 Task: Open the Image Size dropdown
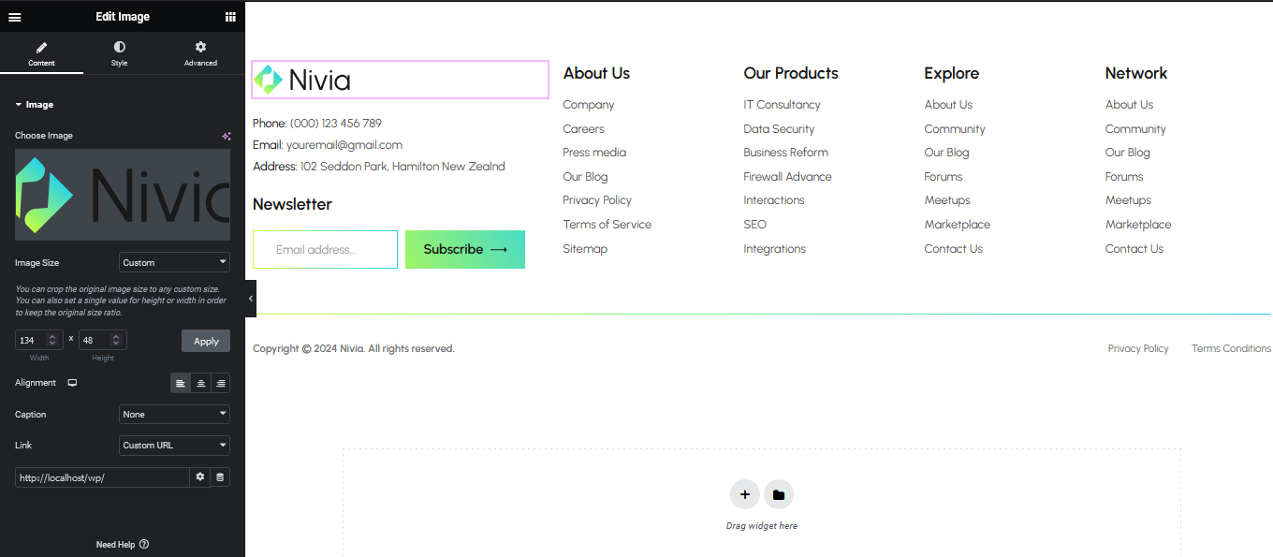pos(174,263)
